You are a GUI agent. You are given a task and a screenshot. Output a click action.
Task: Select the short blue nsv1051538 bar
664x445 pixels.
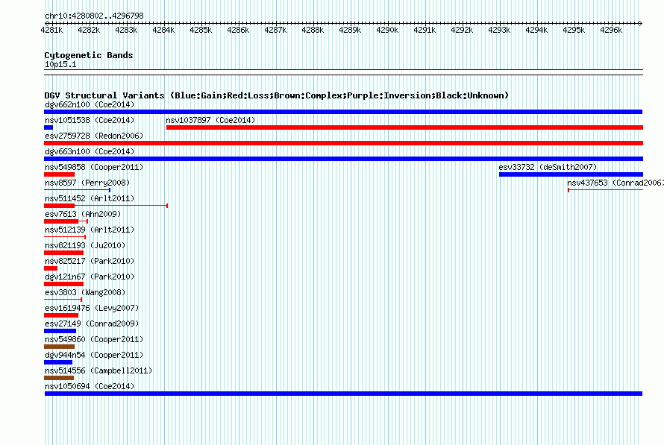coord(48,127)
